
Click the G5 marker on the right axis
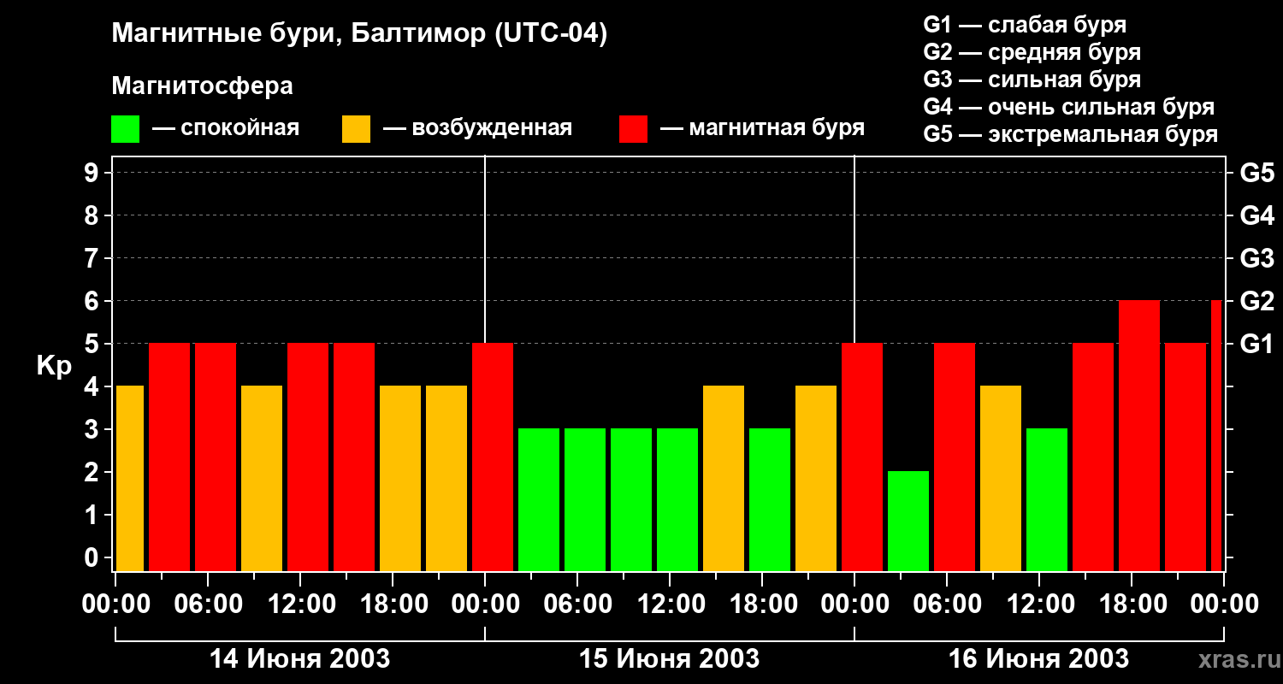[x=1256, y=174]
